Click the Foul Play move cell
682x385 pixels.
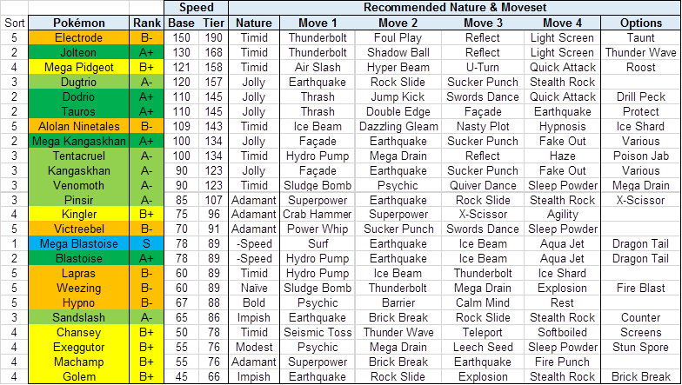pos(398,38)
